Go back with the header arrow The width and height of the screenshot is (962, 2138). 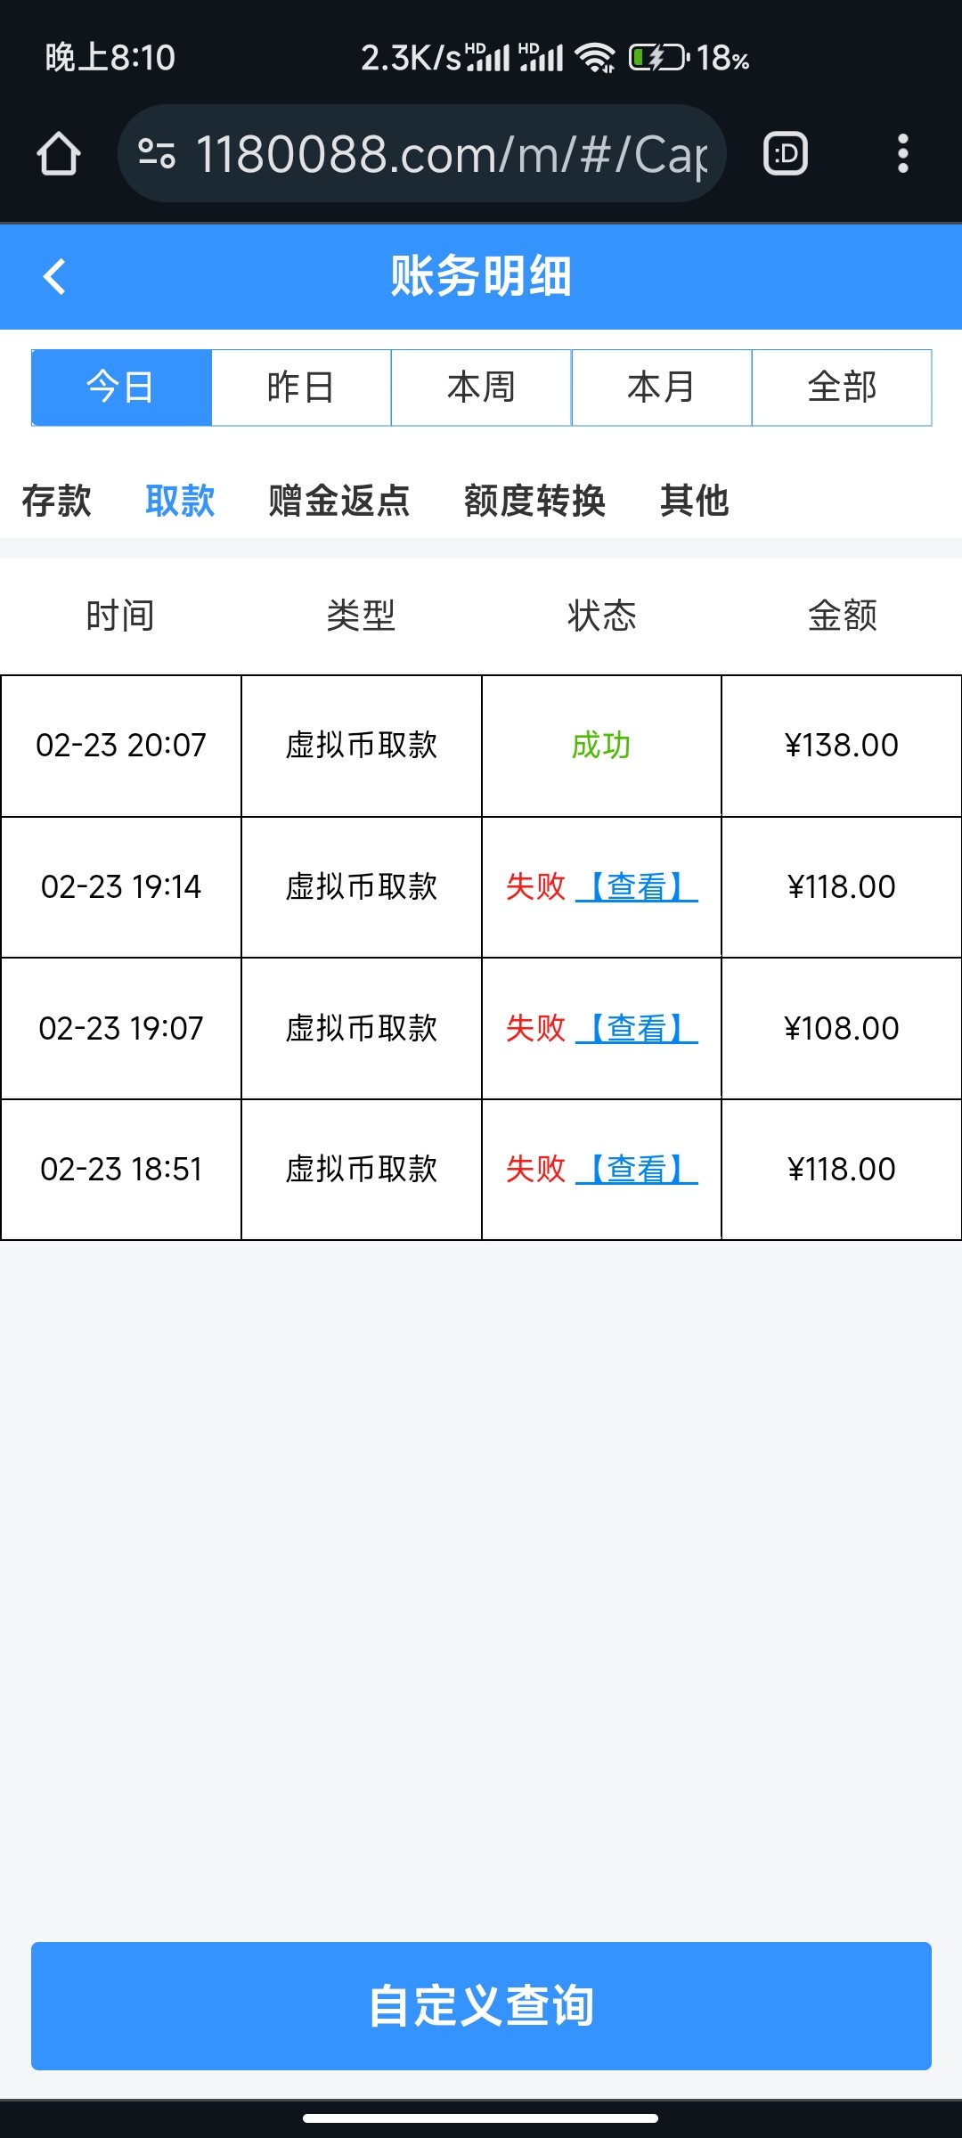click(x=55, y=276)
